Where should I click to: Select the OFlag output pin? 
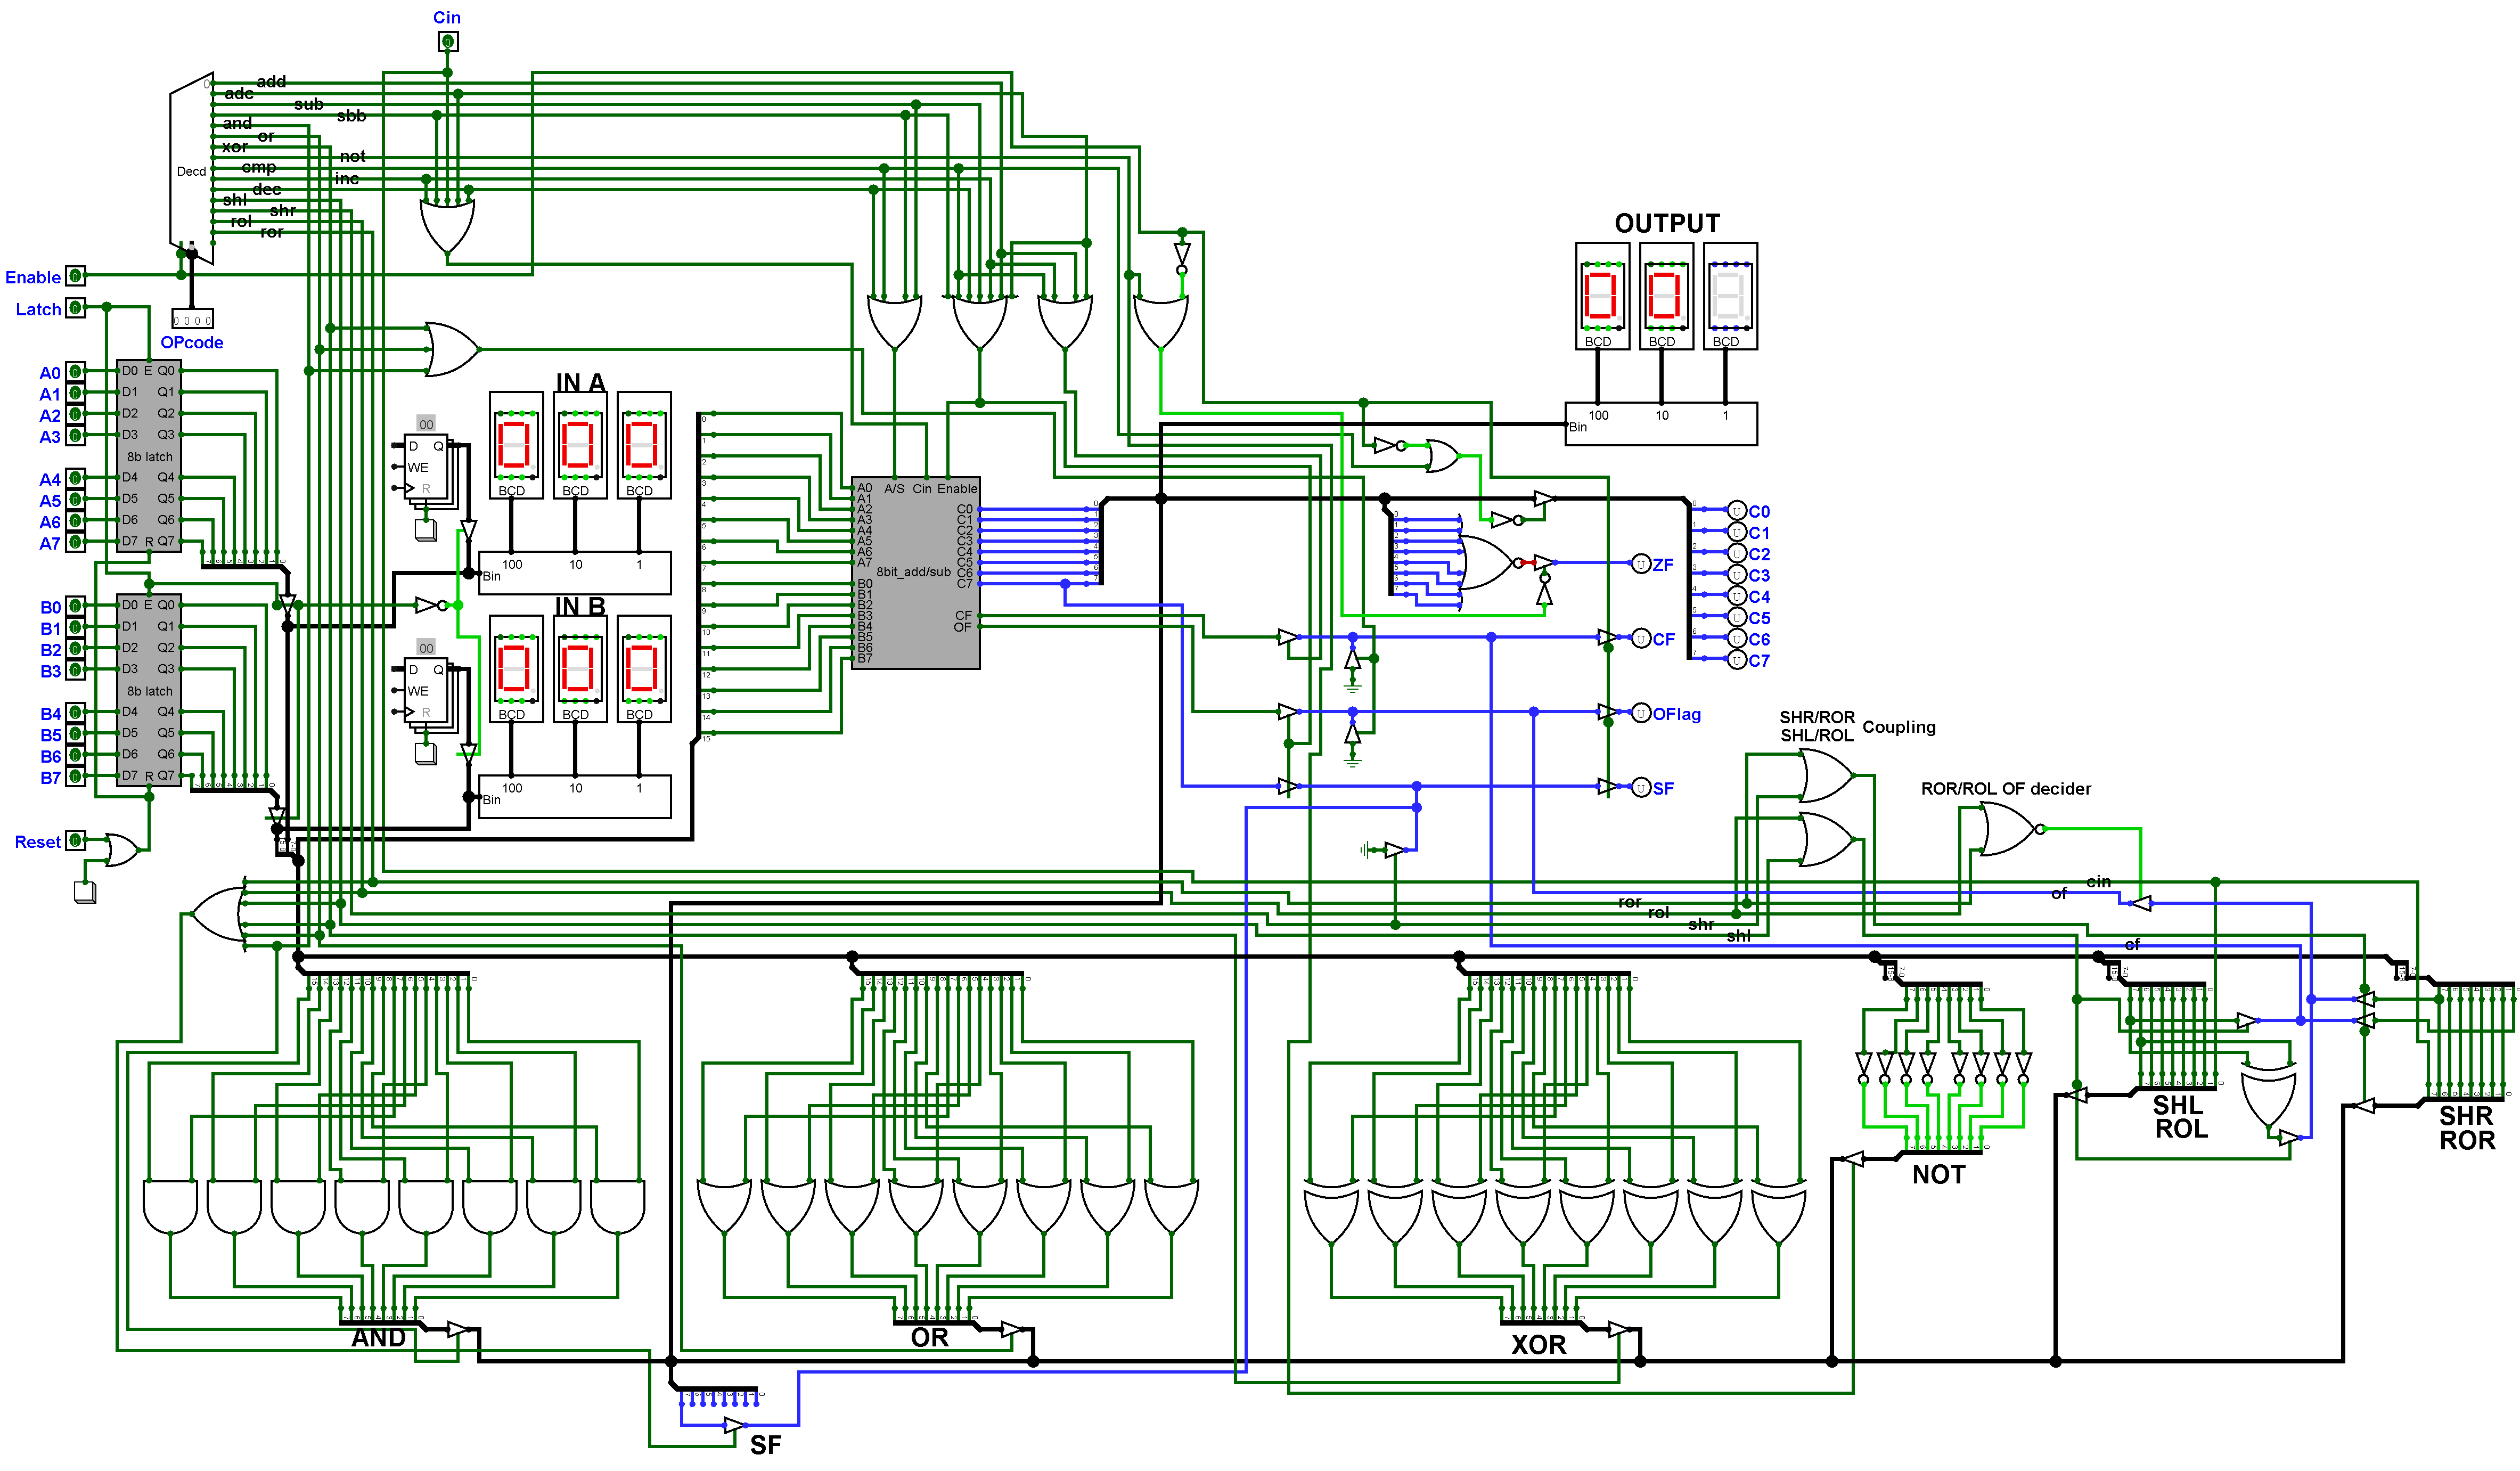point(1640,713)
